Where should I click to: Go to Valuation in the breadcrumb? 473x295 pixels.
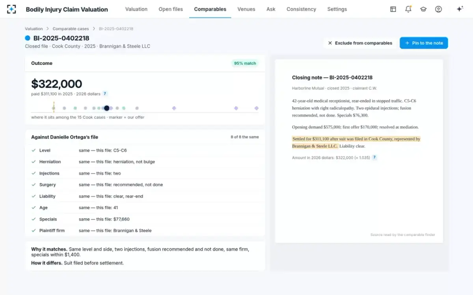34,29
